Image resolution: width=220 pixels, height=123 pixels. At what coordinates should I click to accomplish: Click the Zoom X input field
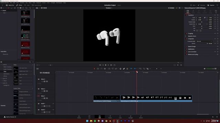200,18
